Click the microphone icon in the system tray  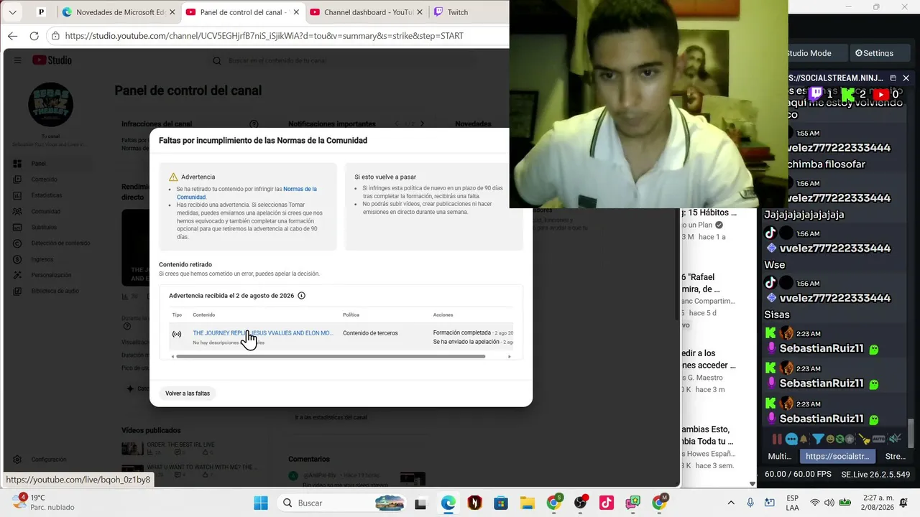[750, 503]
